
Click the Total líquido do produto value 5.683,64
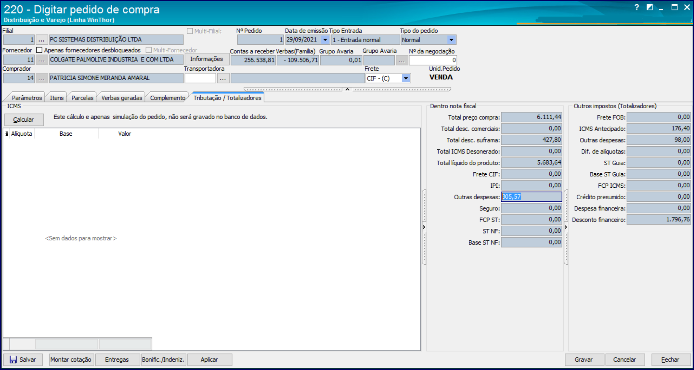[532, 162]
